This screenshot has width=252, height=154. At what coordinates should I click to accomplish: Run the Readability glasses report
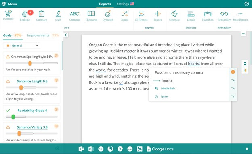point(224,16)
